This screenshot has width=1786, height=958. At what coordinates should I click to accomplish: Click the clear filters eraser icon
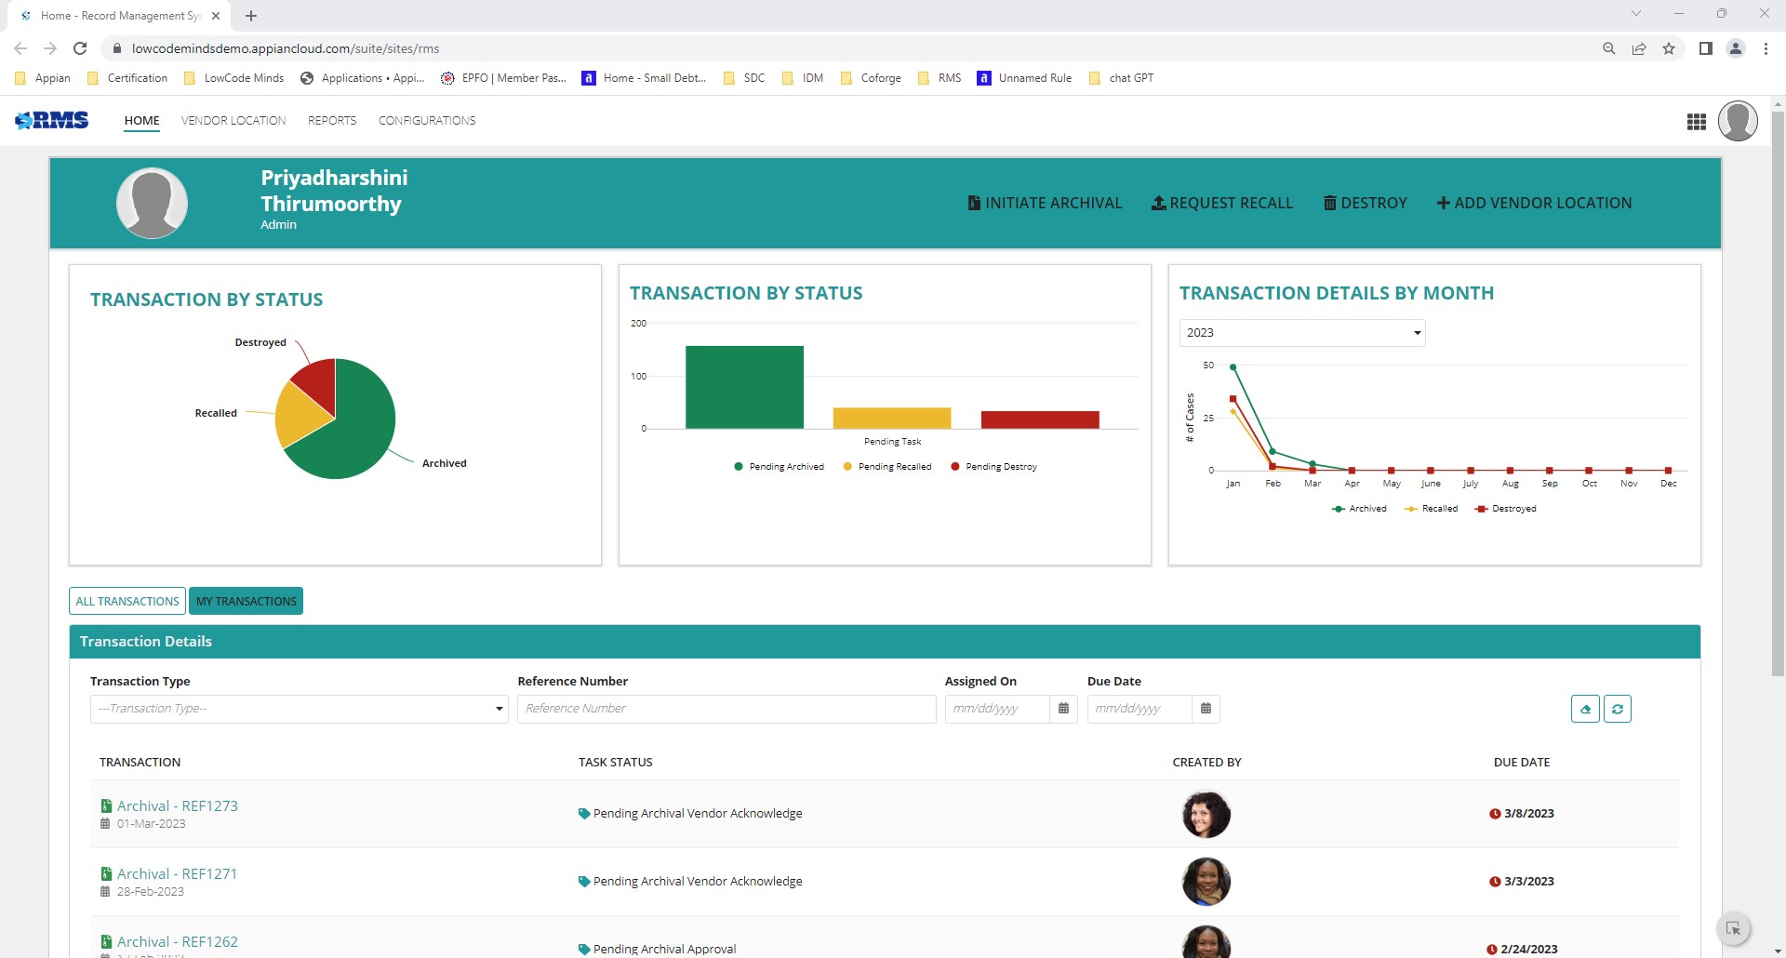click(1586, 709)
